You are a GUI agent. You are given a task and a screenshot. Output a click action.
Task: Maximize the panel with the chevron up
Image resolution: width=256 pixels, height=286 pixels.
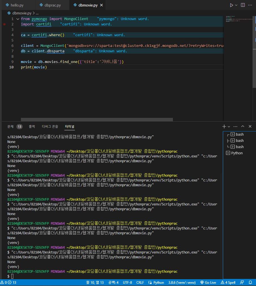coord(243,126)
